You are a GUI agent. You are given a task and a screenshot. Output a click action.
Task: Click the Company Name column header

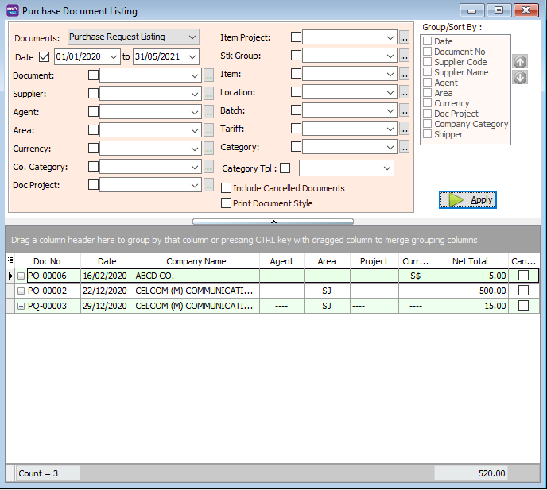click(196, 261)
